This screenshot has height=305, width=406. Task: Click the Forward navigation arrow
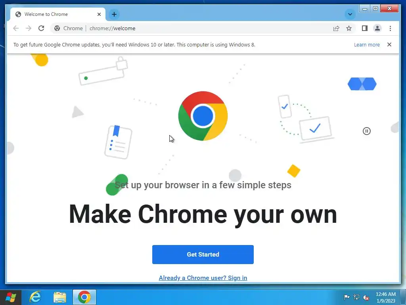29,28
